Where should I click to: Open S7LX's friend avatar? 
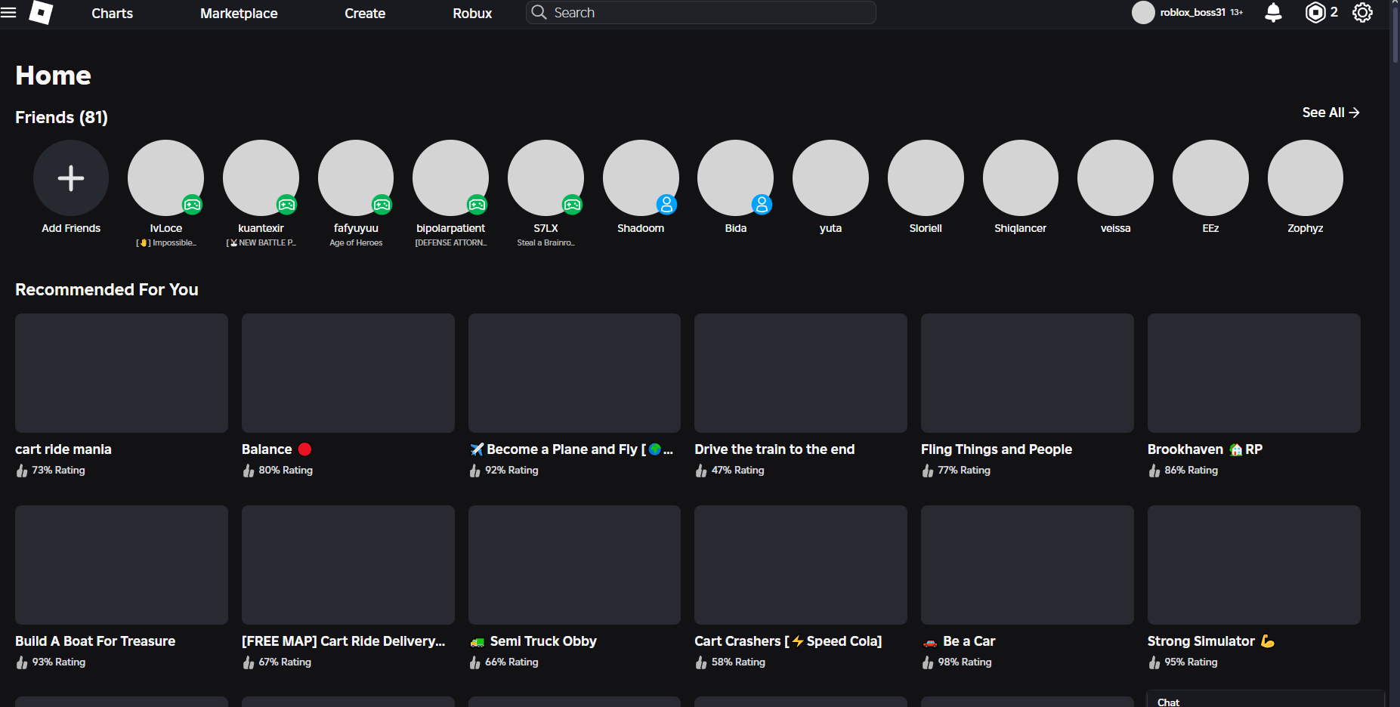point(545,178)
